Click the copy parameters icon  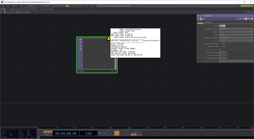pos(243,19)
